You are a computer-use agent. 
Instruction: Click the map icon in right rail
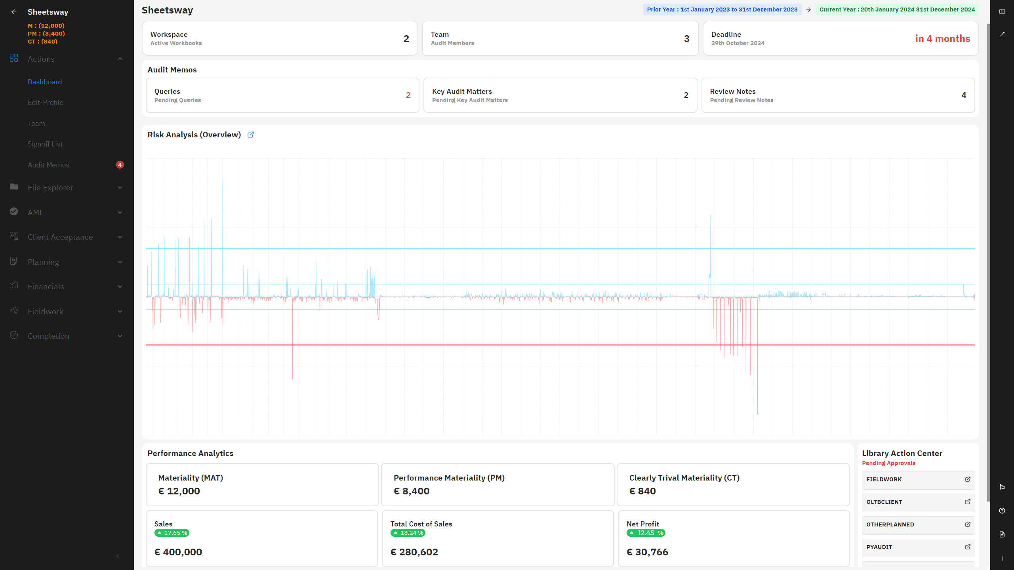(x=1002, y=11)
